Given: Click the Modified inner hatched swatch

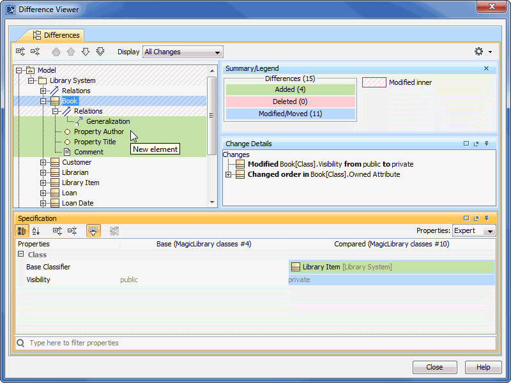Looking at the screenshot, I should point(374,82).
